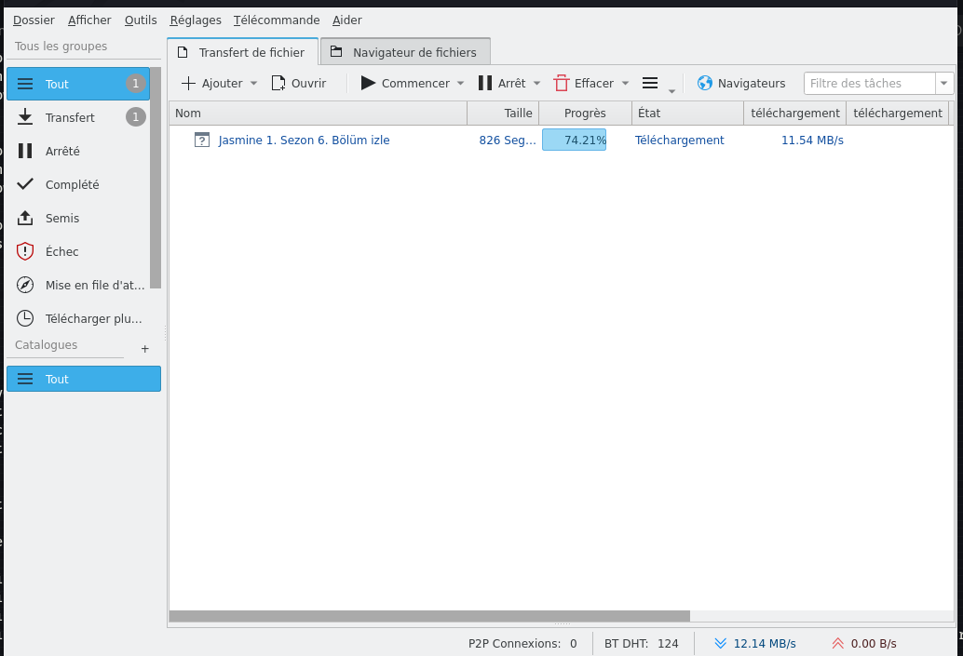963x656 pixels.
Task: Click the Ouvrir file icon
Action: 278,84
